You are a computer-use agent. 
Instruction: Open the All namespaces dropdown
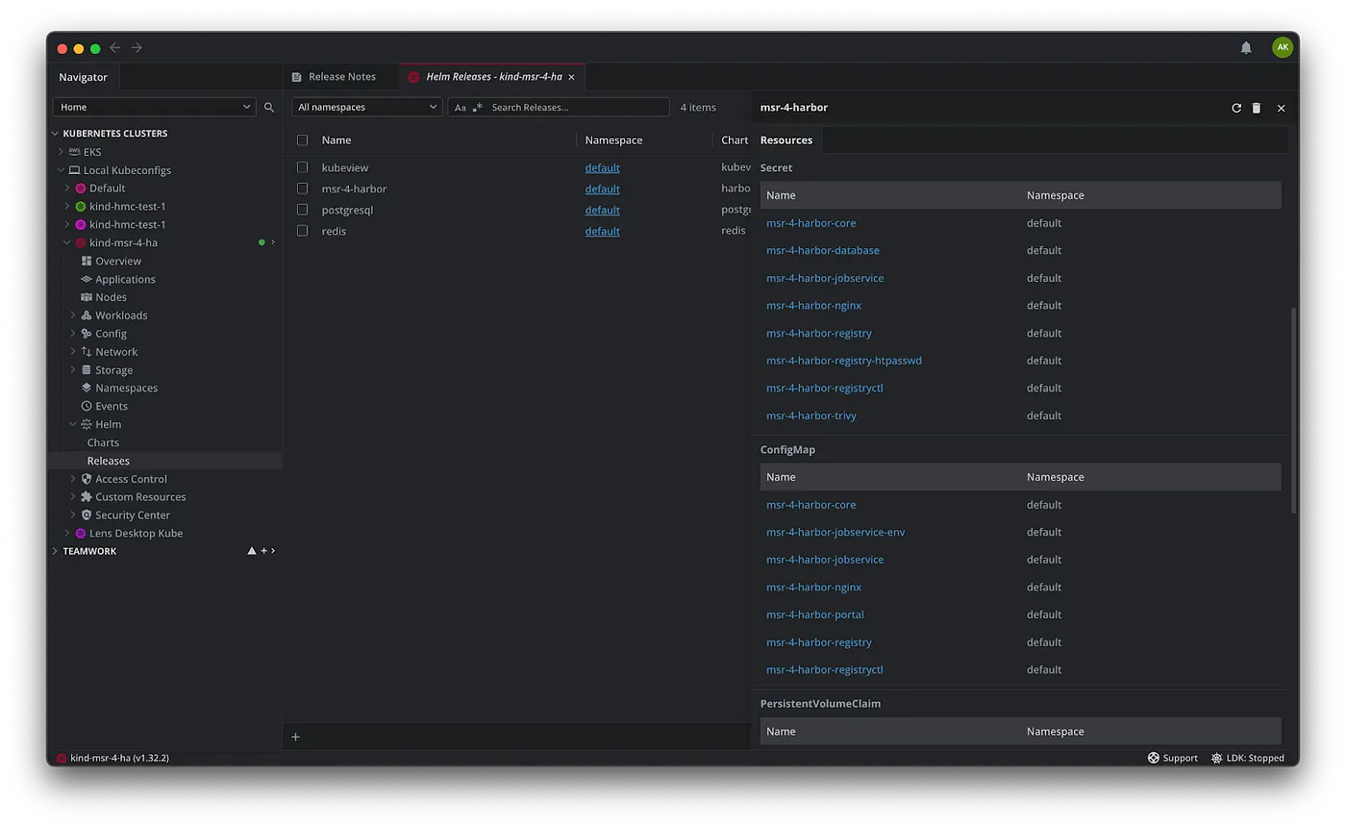pyautogui.click(x=366, y=107)
